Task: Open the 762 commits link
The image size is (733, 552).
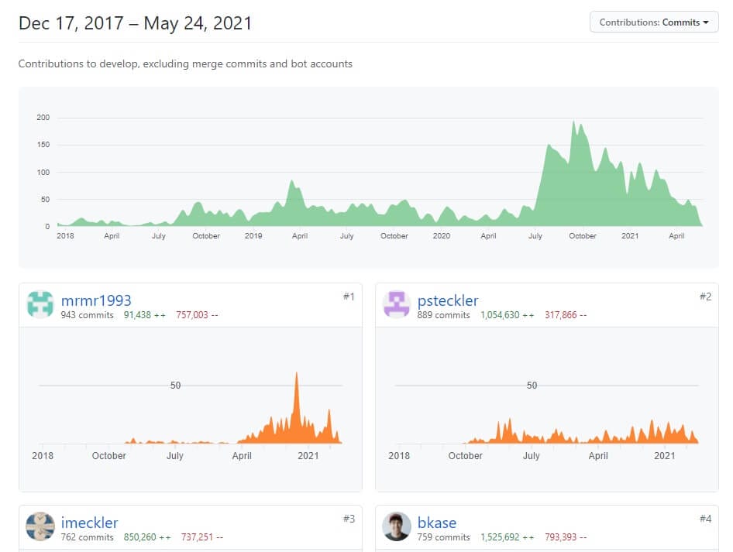Action: tap(87, 537)
